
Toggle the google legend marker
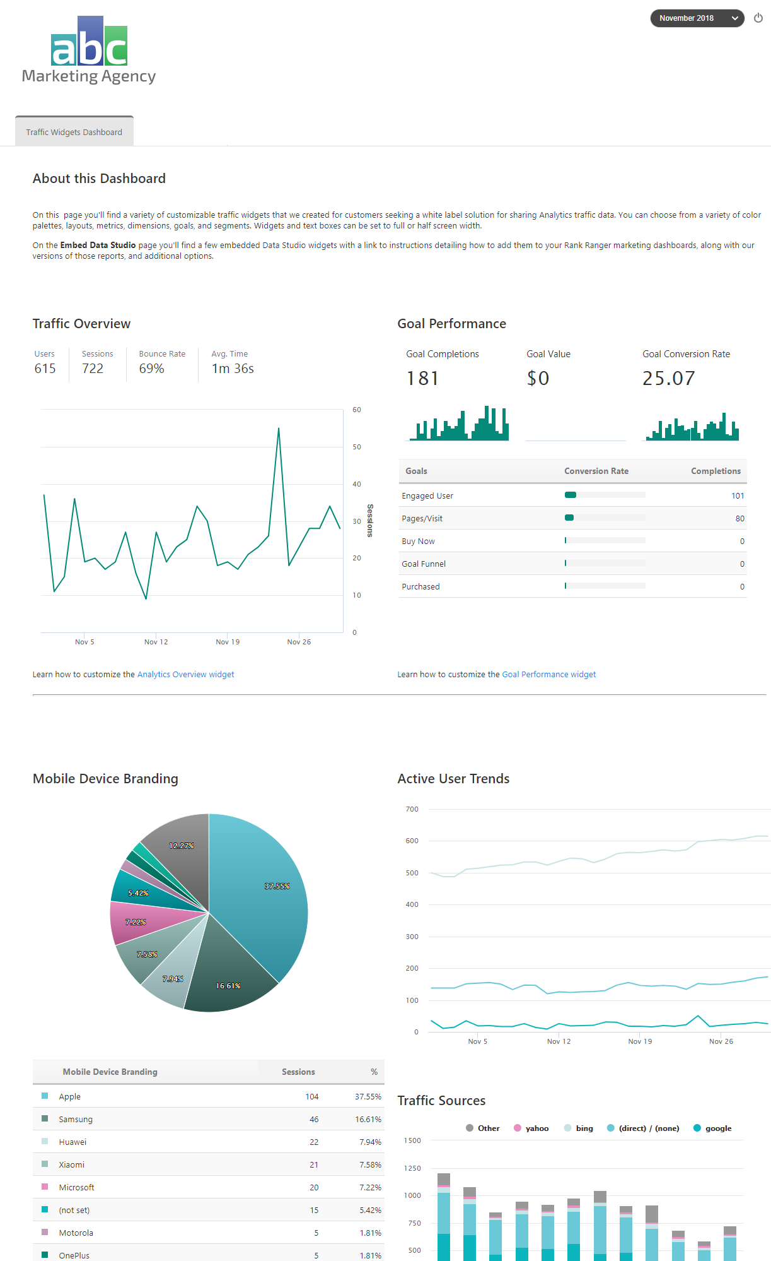pyautogui.click(x=697, y=1128)
